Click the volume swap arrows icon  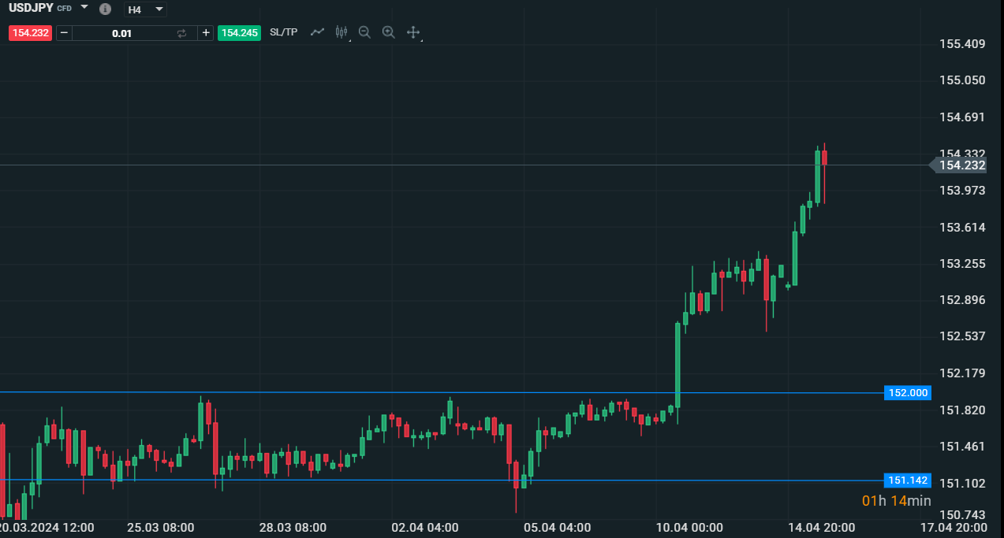point(181,33)
